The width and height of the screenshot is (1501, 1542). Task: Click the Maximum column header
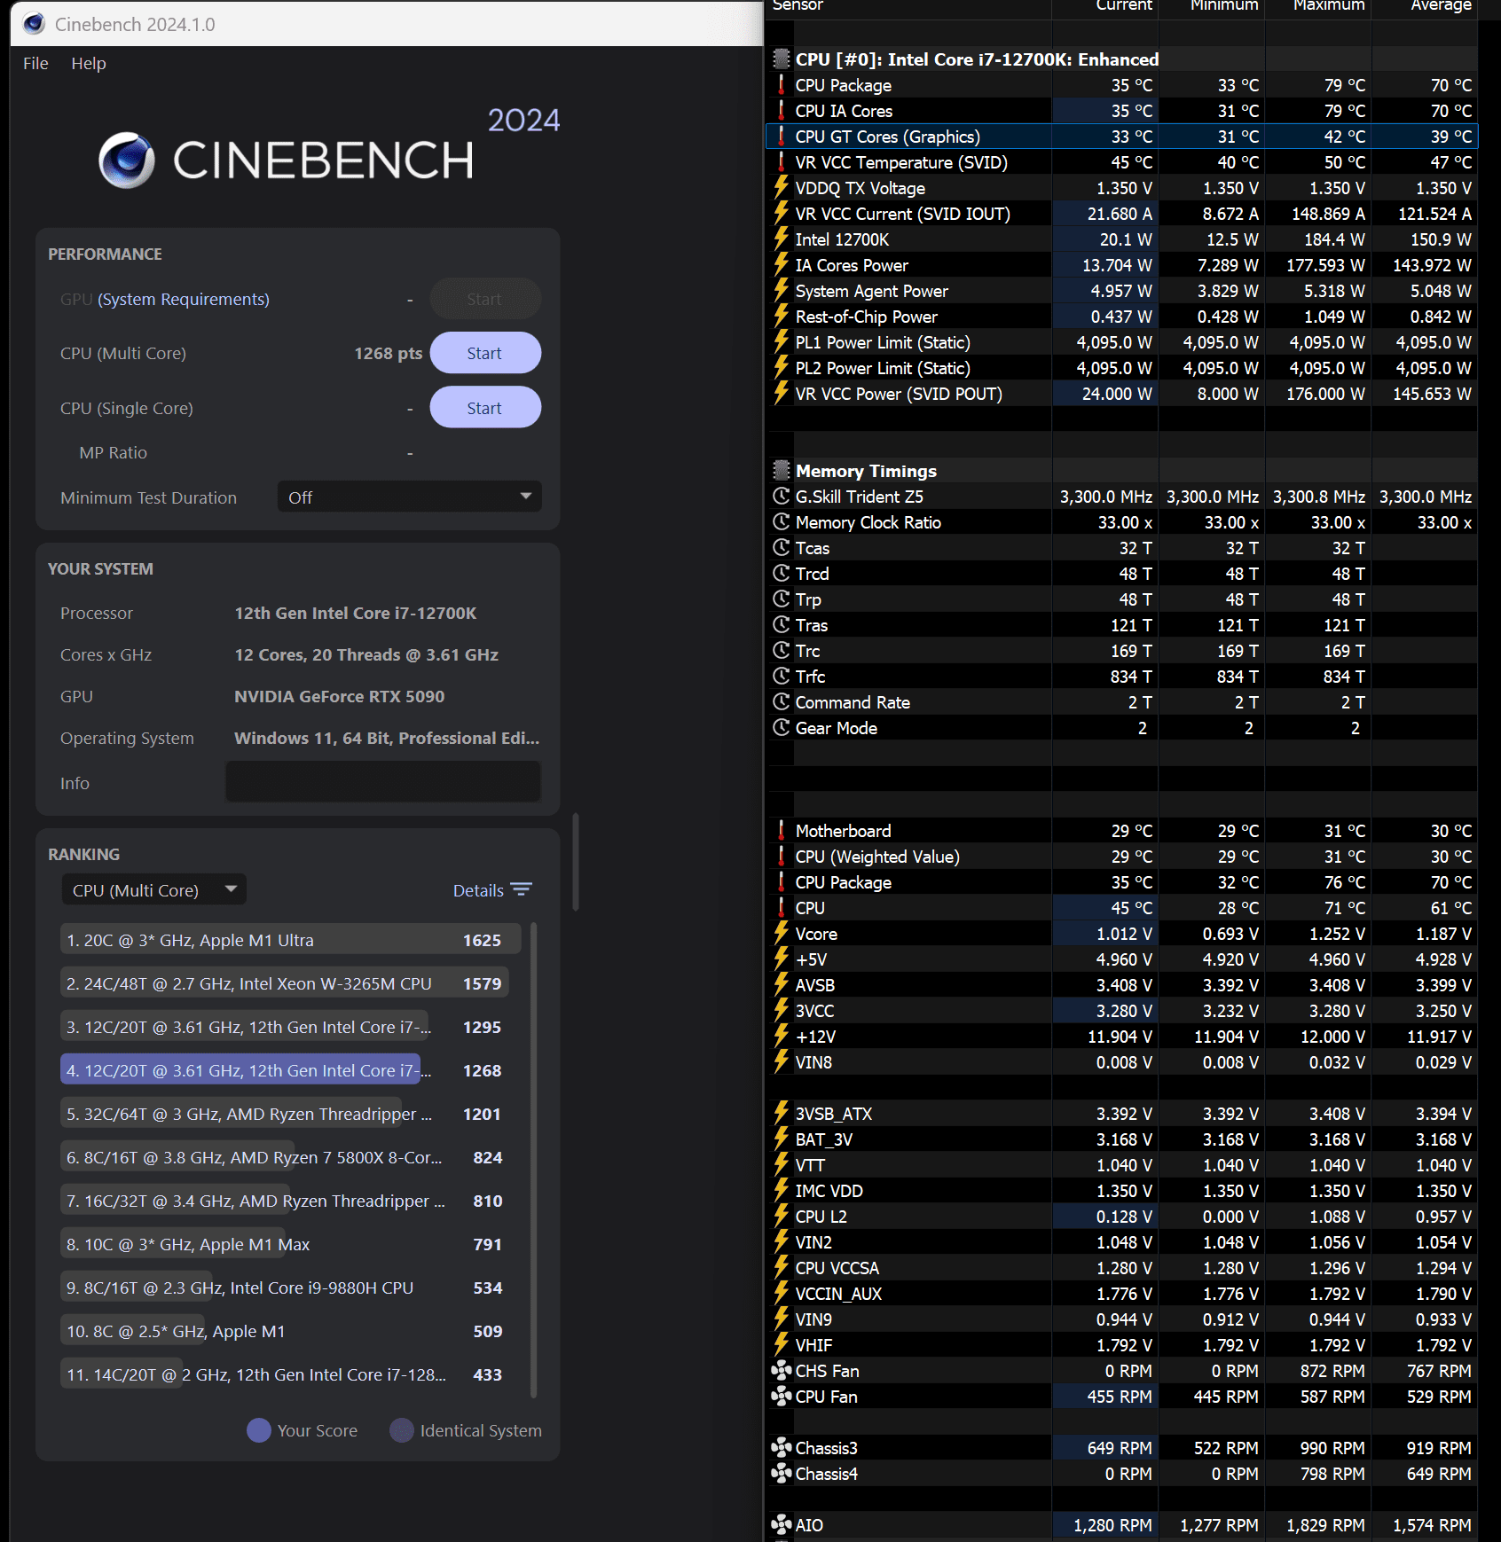[1318, 7]
